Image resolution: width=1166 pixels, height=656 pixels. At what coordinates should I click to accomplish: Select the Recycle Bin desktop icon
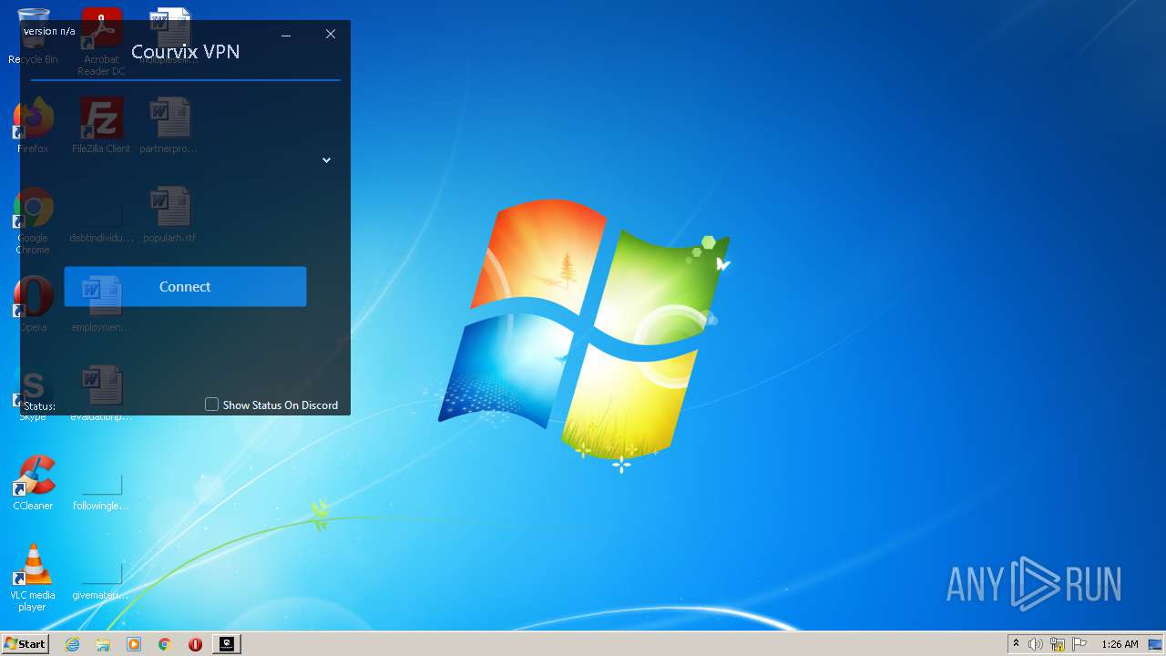pyautogui.click(x=33, y=36)
